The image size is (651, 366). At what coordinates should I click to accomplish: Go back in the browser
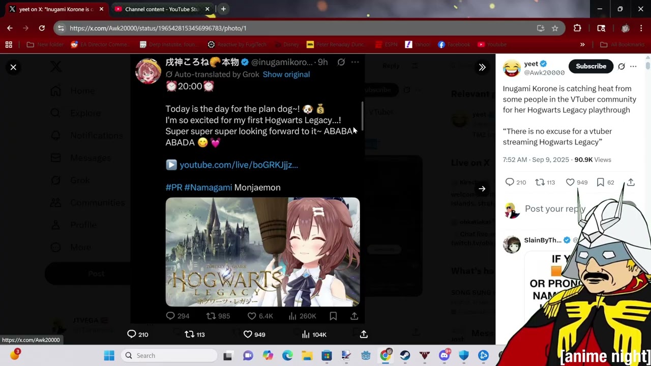click(x=10, y=28)
